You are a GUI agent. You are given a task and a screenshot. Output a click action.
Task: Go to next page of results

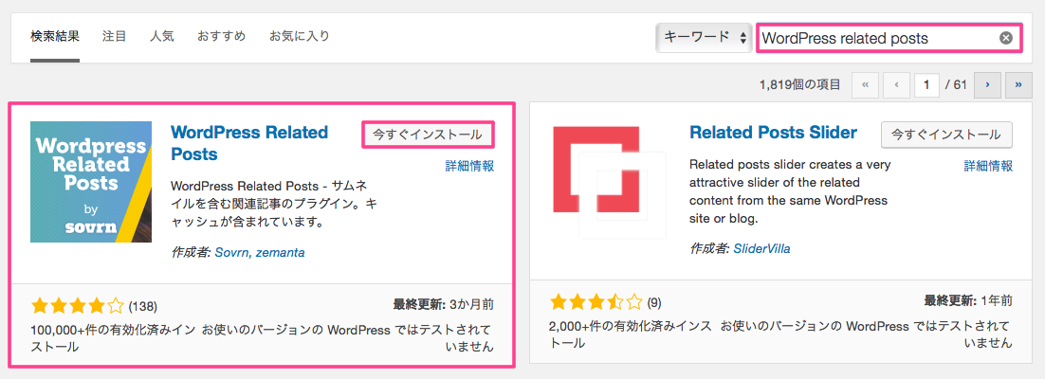[x=987, y=84]
